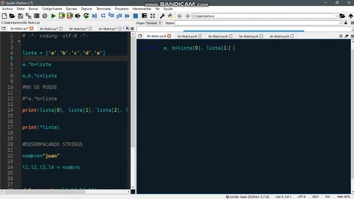Step out of function debug icon
The image size is (354, 199).
[119, 16]
